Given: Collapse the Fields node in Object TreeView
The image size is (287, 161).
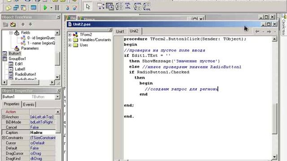Looking at the screenshot, I should click(11, 33).
